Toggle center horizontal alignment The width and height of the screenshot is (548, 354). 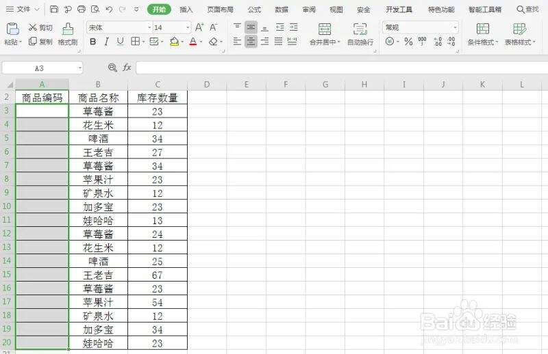(x=251, y=42)
